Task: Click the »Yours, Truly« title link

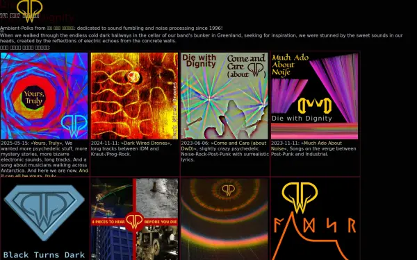Action: [47, 144]
